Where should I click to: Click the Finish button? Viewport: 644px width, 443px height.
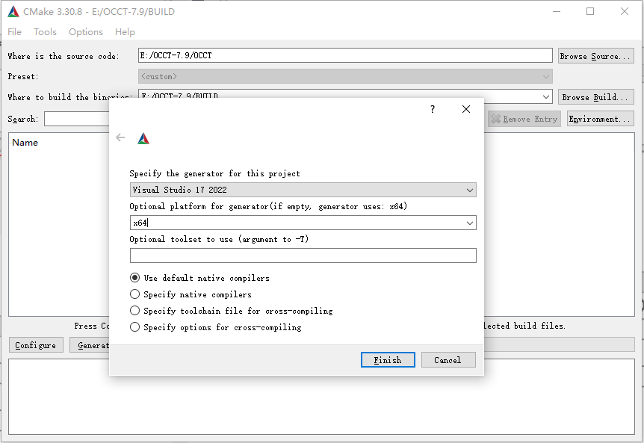(388, 360)
